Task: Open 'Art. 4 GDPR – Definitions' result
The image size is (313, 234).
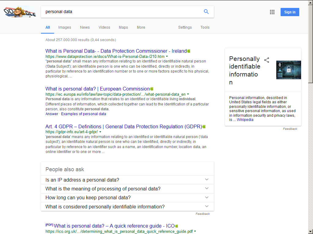Action: click(124, 126)
